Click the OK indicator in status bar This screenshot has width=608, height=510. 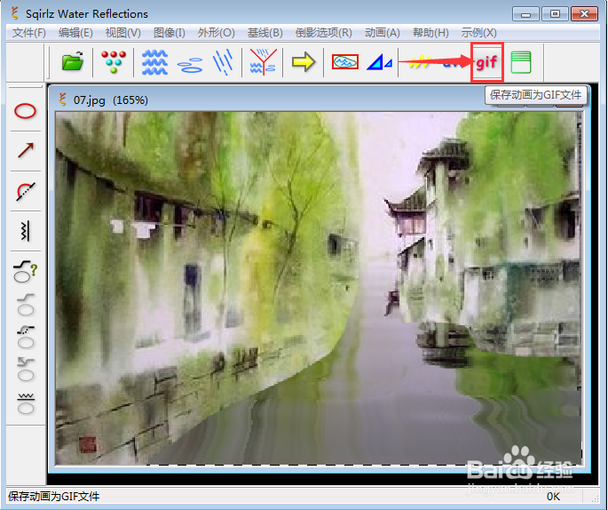pos(553,497)
